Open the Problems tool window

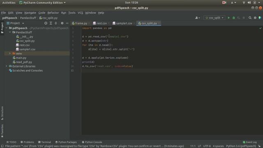[x=27, y=142]
